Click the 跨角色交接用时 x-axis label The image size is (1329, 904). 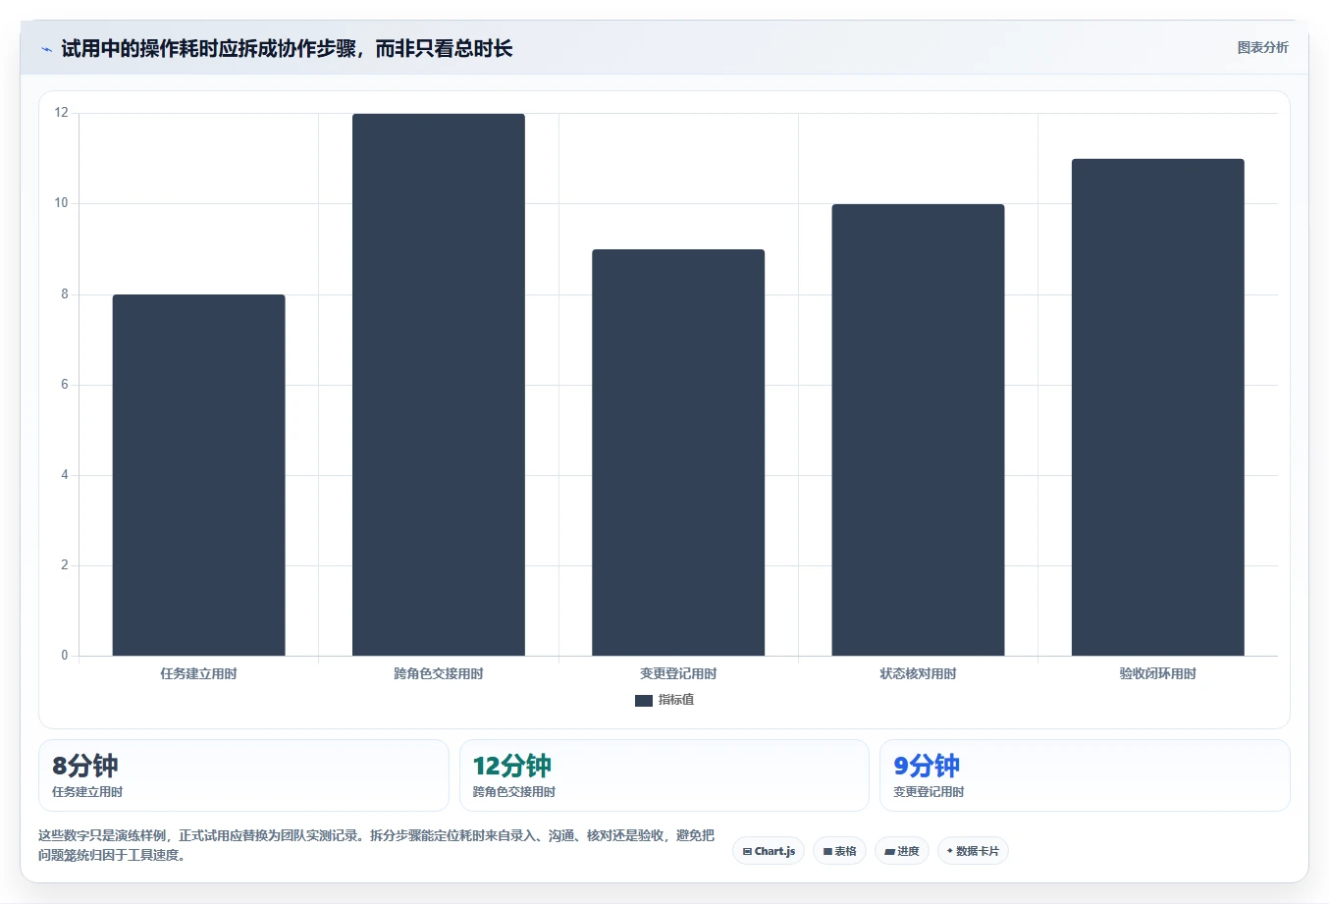click(439, 673)
